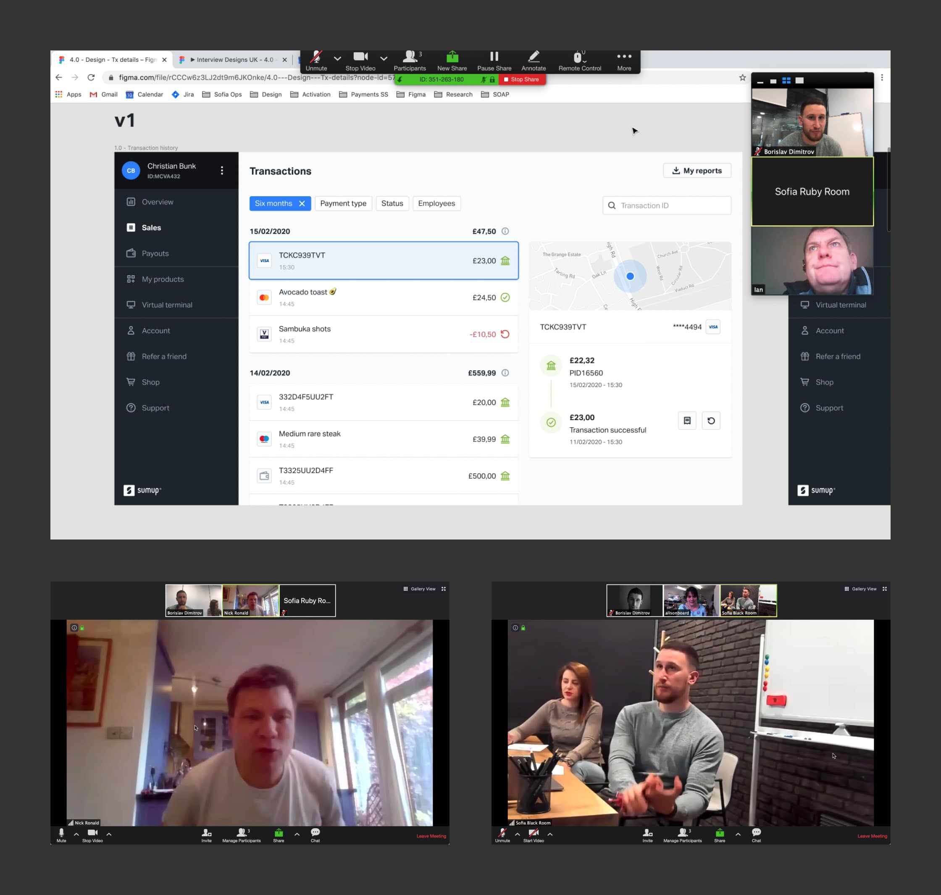Expand audio options arrow beside Unmute
This screenshot has height=895, width=941.
click(x=337, y=58)
